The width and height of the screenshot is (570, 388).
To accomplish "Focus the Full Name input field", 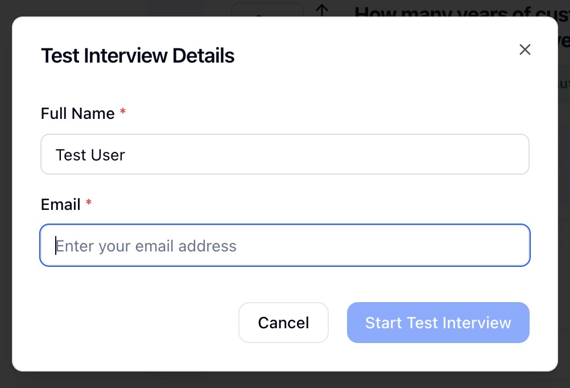I will pyautogui.click(x=284, y=154).
